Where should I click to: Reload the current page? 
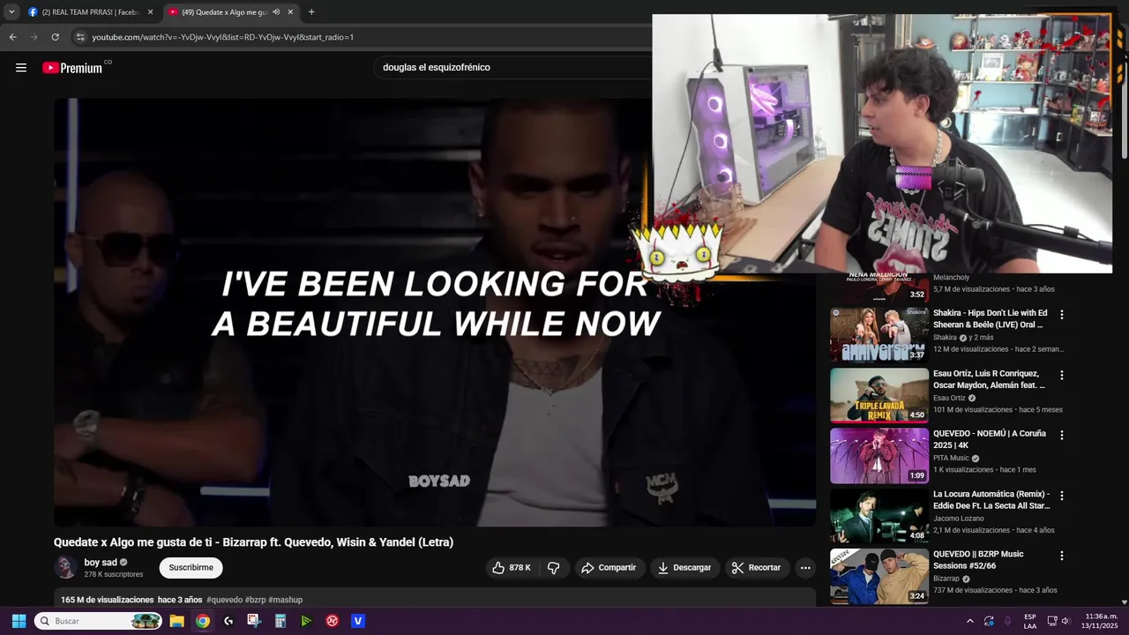pos(55,37)
